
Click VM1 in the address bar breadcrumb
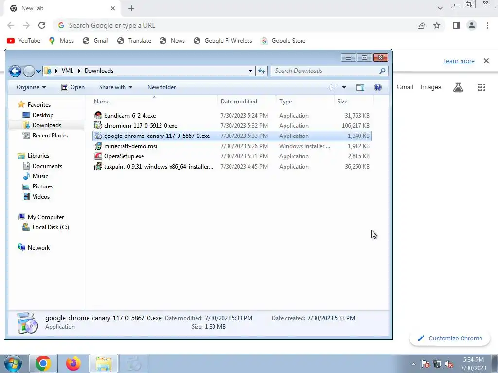coord(67,71)
